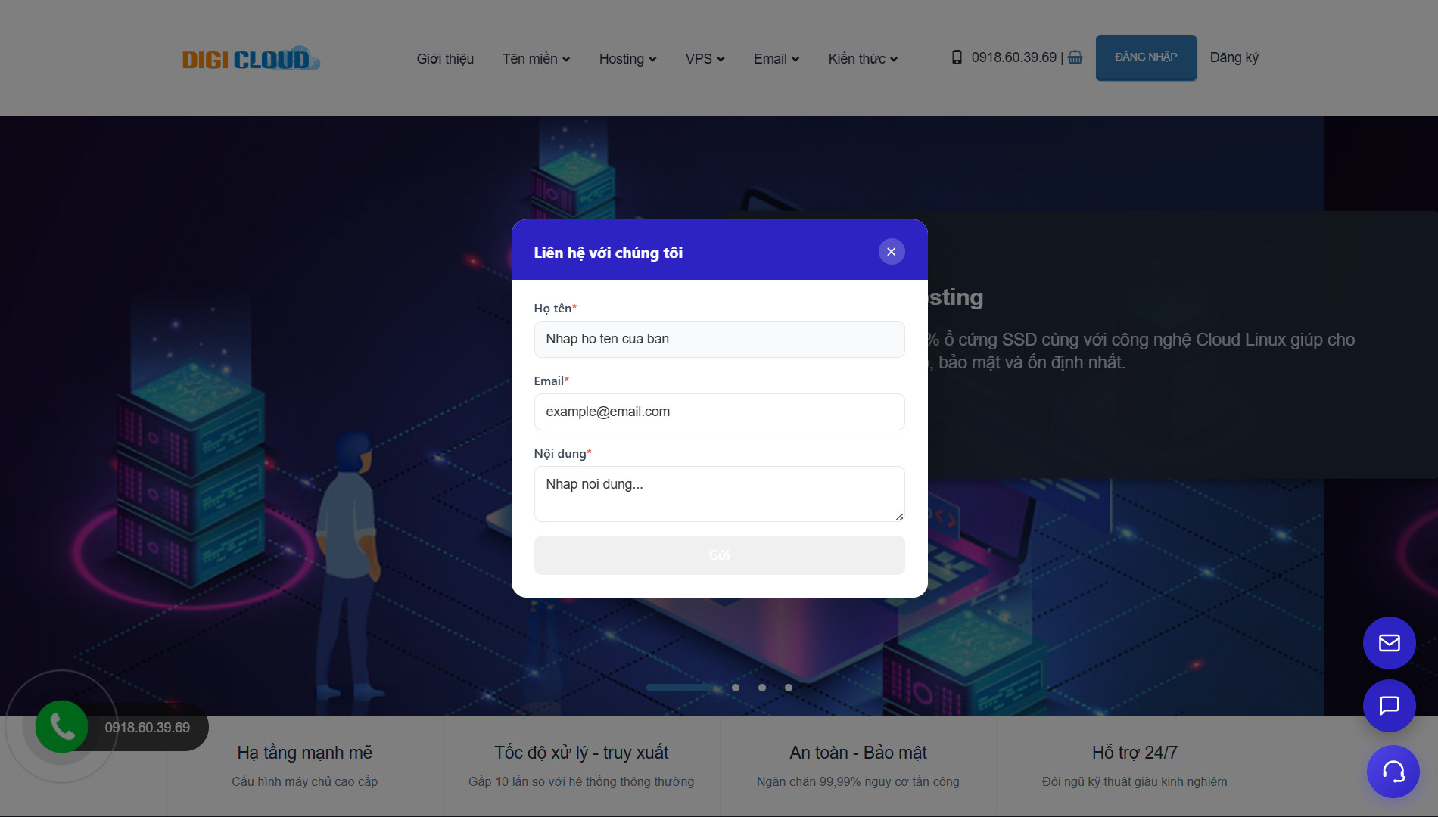Open the floating email contact button
Screen dimensions: 1438x817
[x=1390, y=643]
